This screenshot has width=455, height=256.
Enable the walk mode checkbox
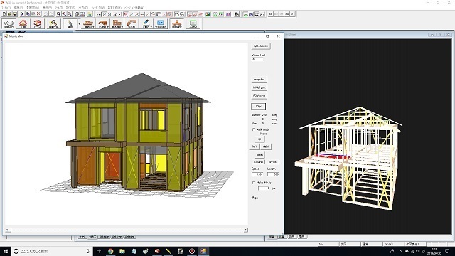pyautogui.click(x=254, y=129)
